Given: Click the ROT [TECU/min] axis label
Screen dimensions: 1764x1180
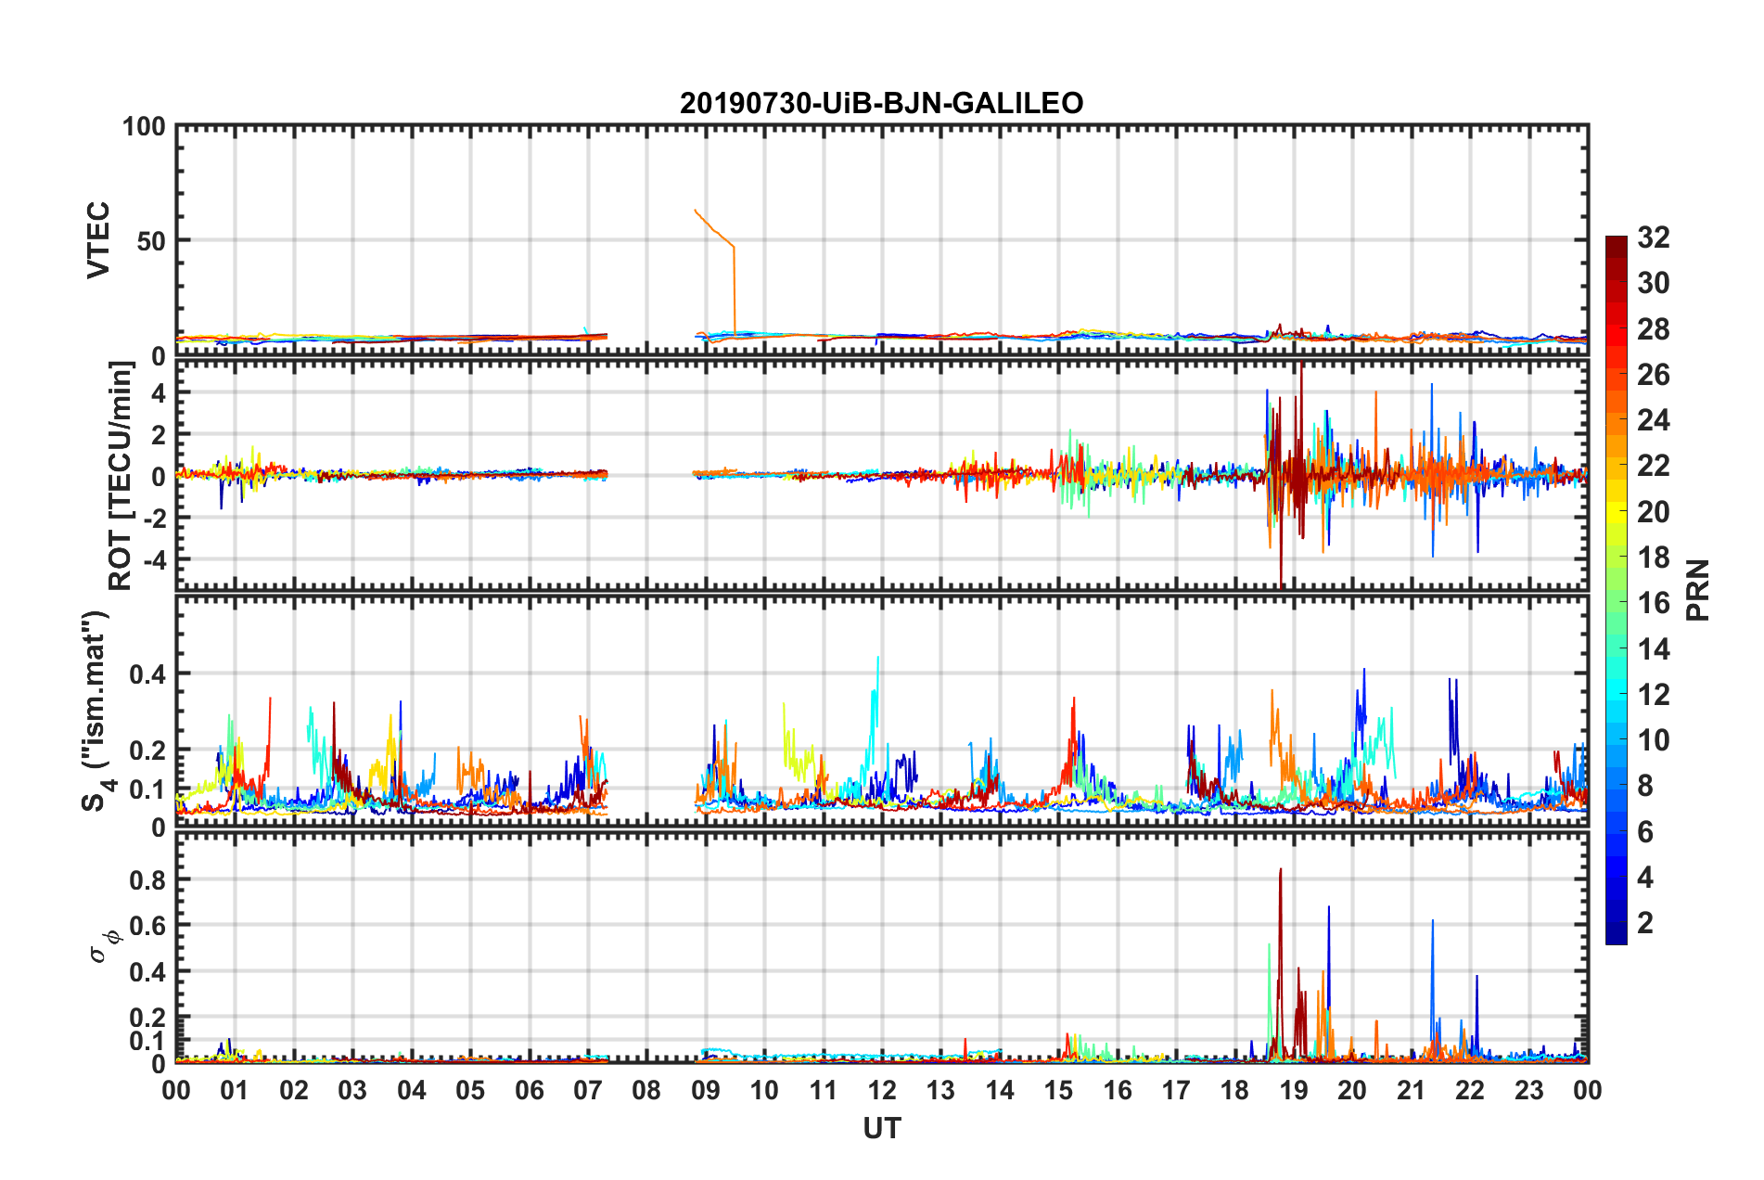Looking at the screenshot, I should tap(121, 476).
